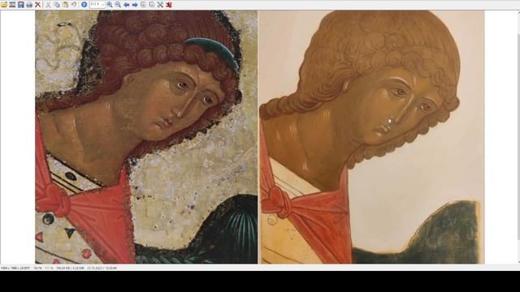Click the original icon painting on left
The width and height of the screenshot is (520, 292).
point(146,137)
